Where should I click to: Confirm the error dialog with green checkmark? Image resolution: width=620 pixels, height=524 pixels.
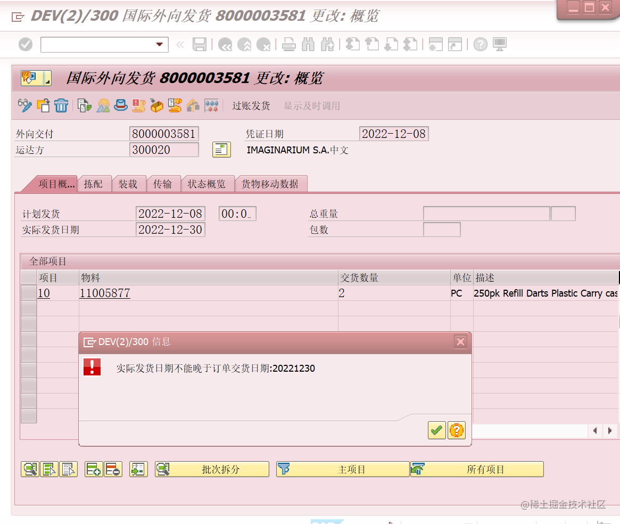(x=436, y=430)
